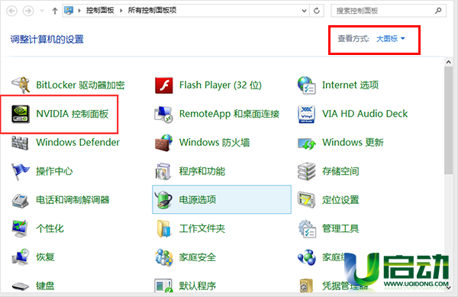Refresh the control panel view
The image size is (458, 297).
coord(317,11)
